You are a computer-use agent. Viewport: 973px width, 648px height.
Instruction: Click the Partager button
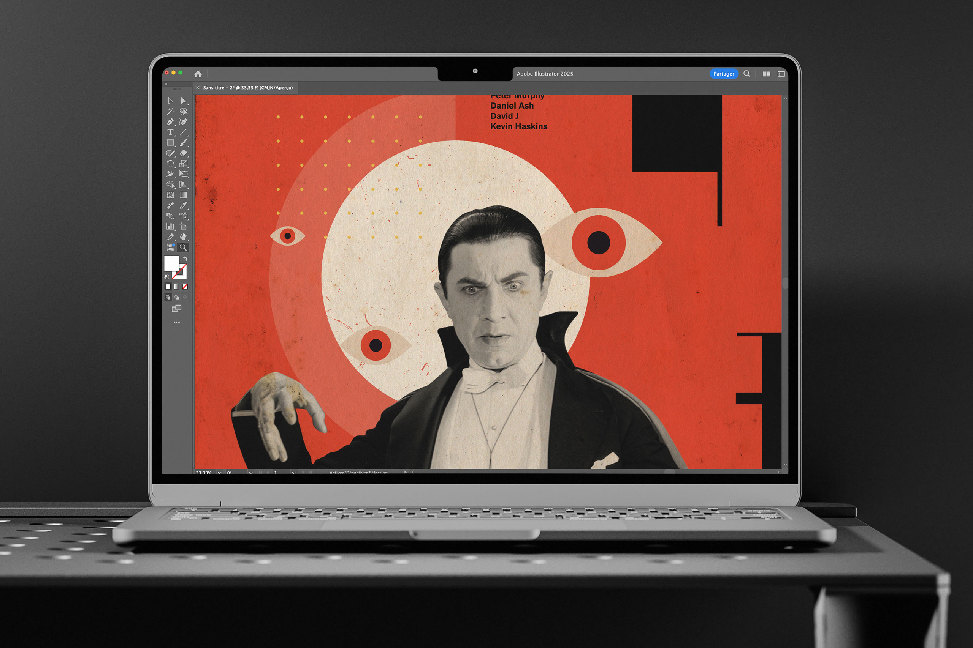[724, 74]
